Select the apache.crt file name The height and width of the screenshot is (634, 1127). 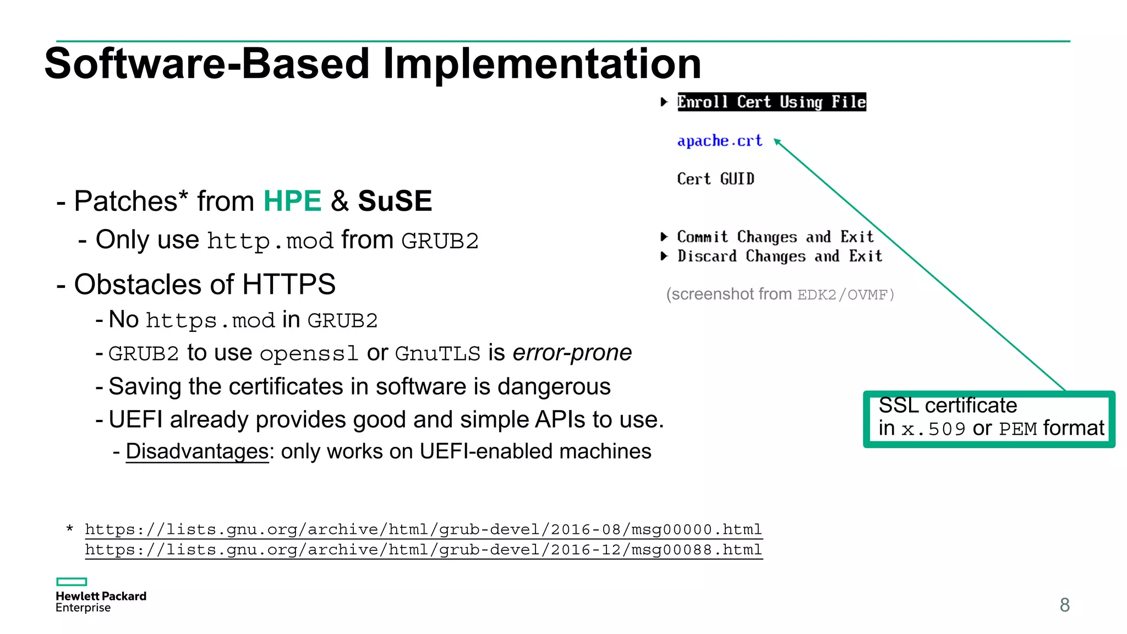click(720, 141)
